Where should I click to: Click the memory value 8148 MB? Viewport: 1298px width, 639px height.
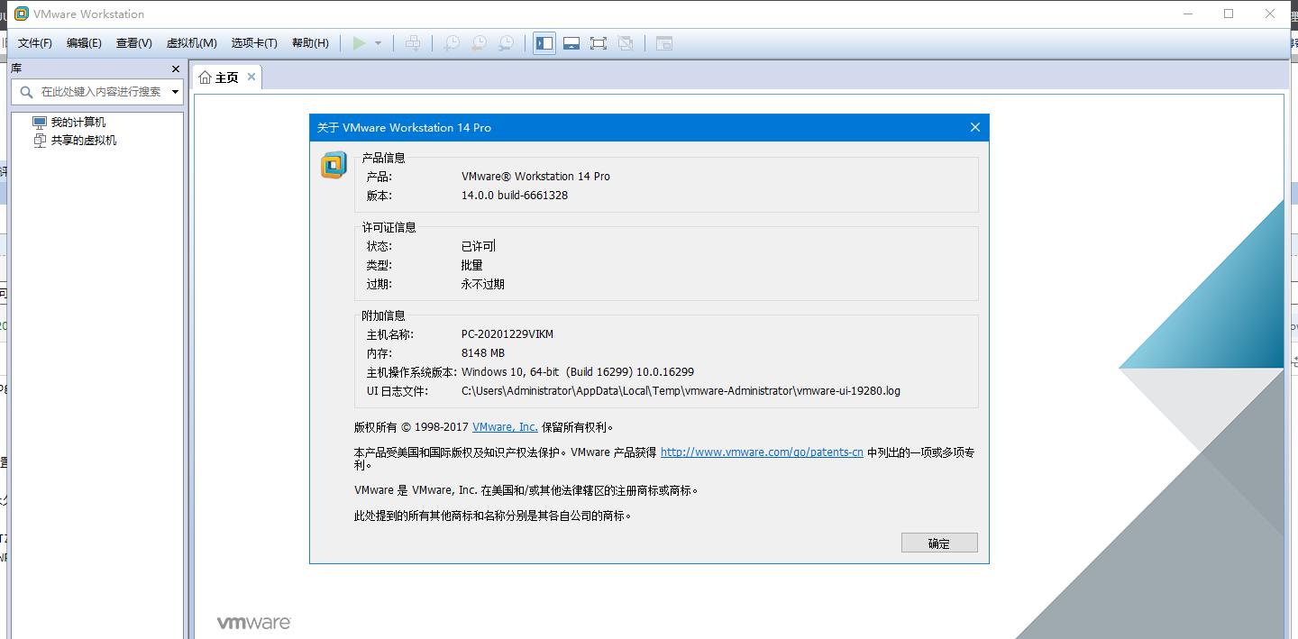pos(483,353)
